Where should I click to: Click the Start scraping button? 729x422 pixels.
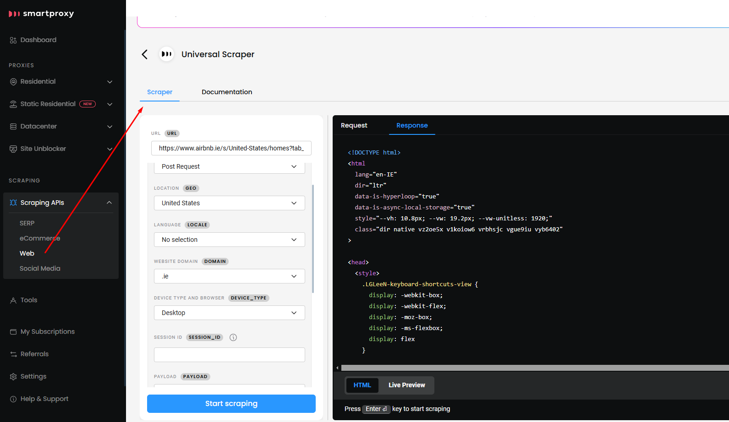(x=231, y=404)
